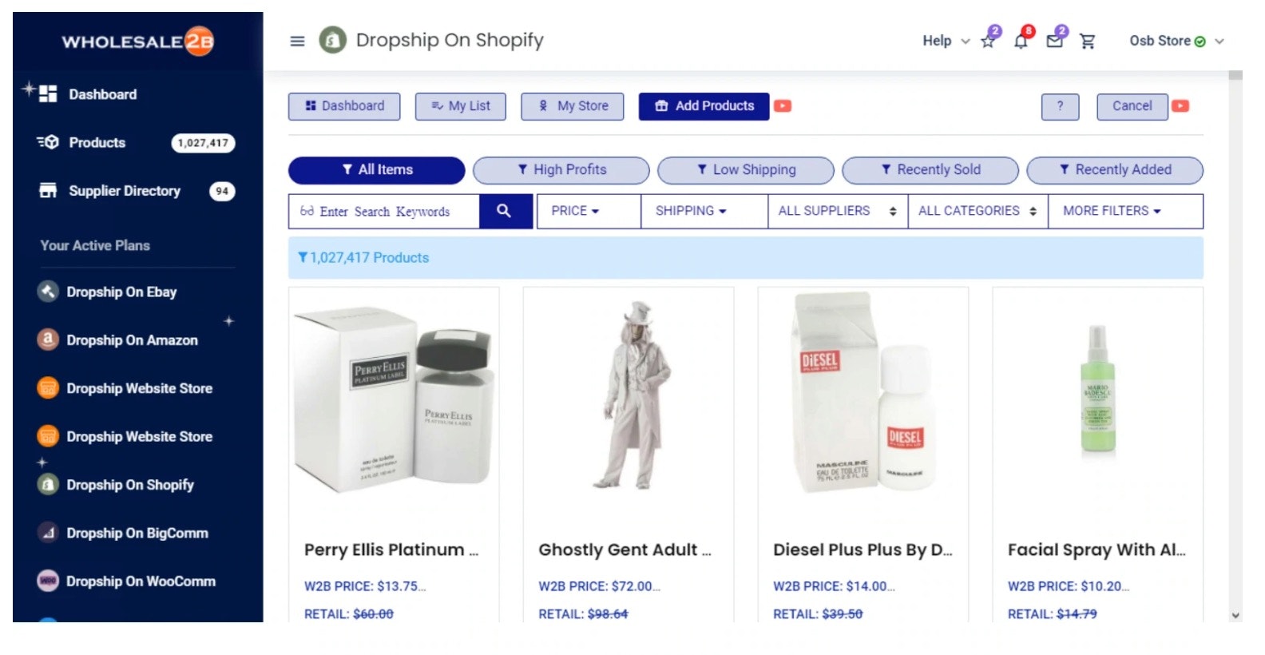Open the shopping cart icon

tap(1088, 41)
